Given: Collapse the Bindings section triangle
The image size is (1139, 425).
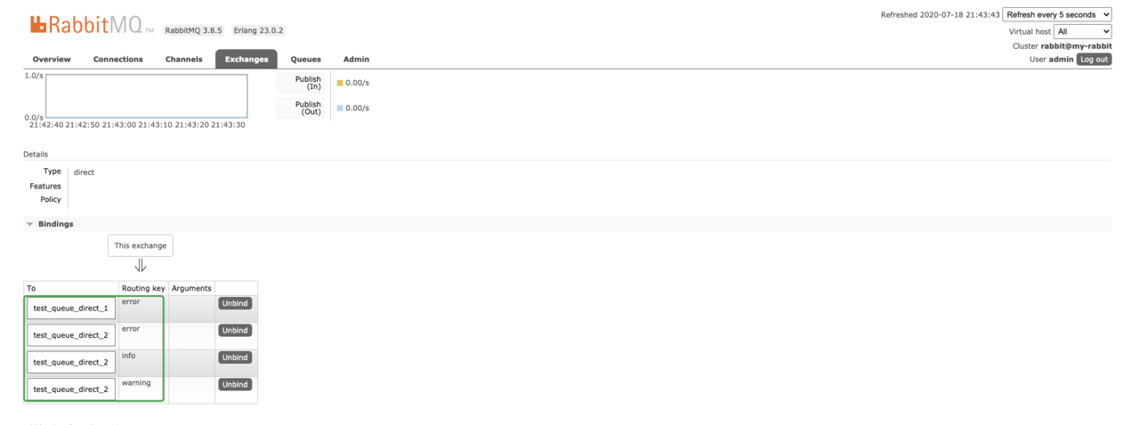Looking at the screenshot, I should (29, 224).
